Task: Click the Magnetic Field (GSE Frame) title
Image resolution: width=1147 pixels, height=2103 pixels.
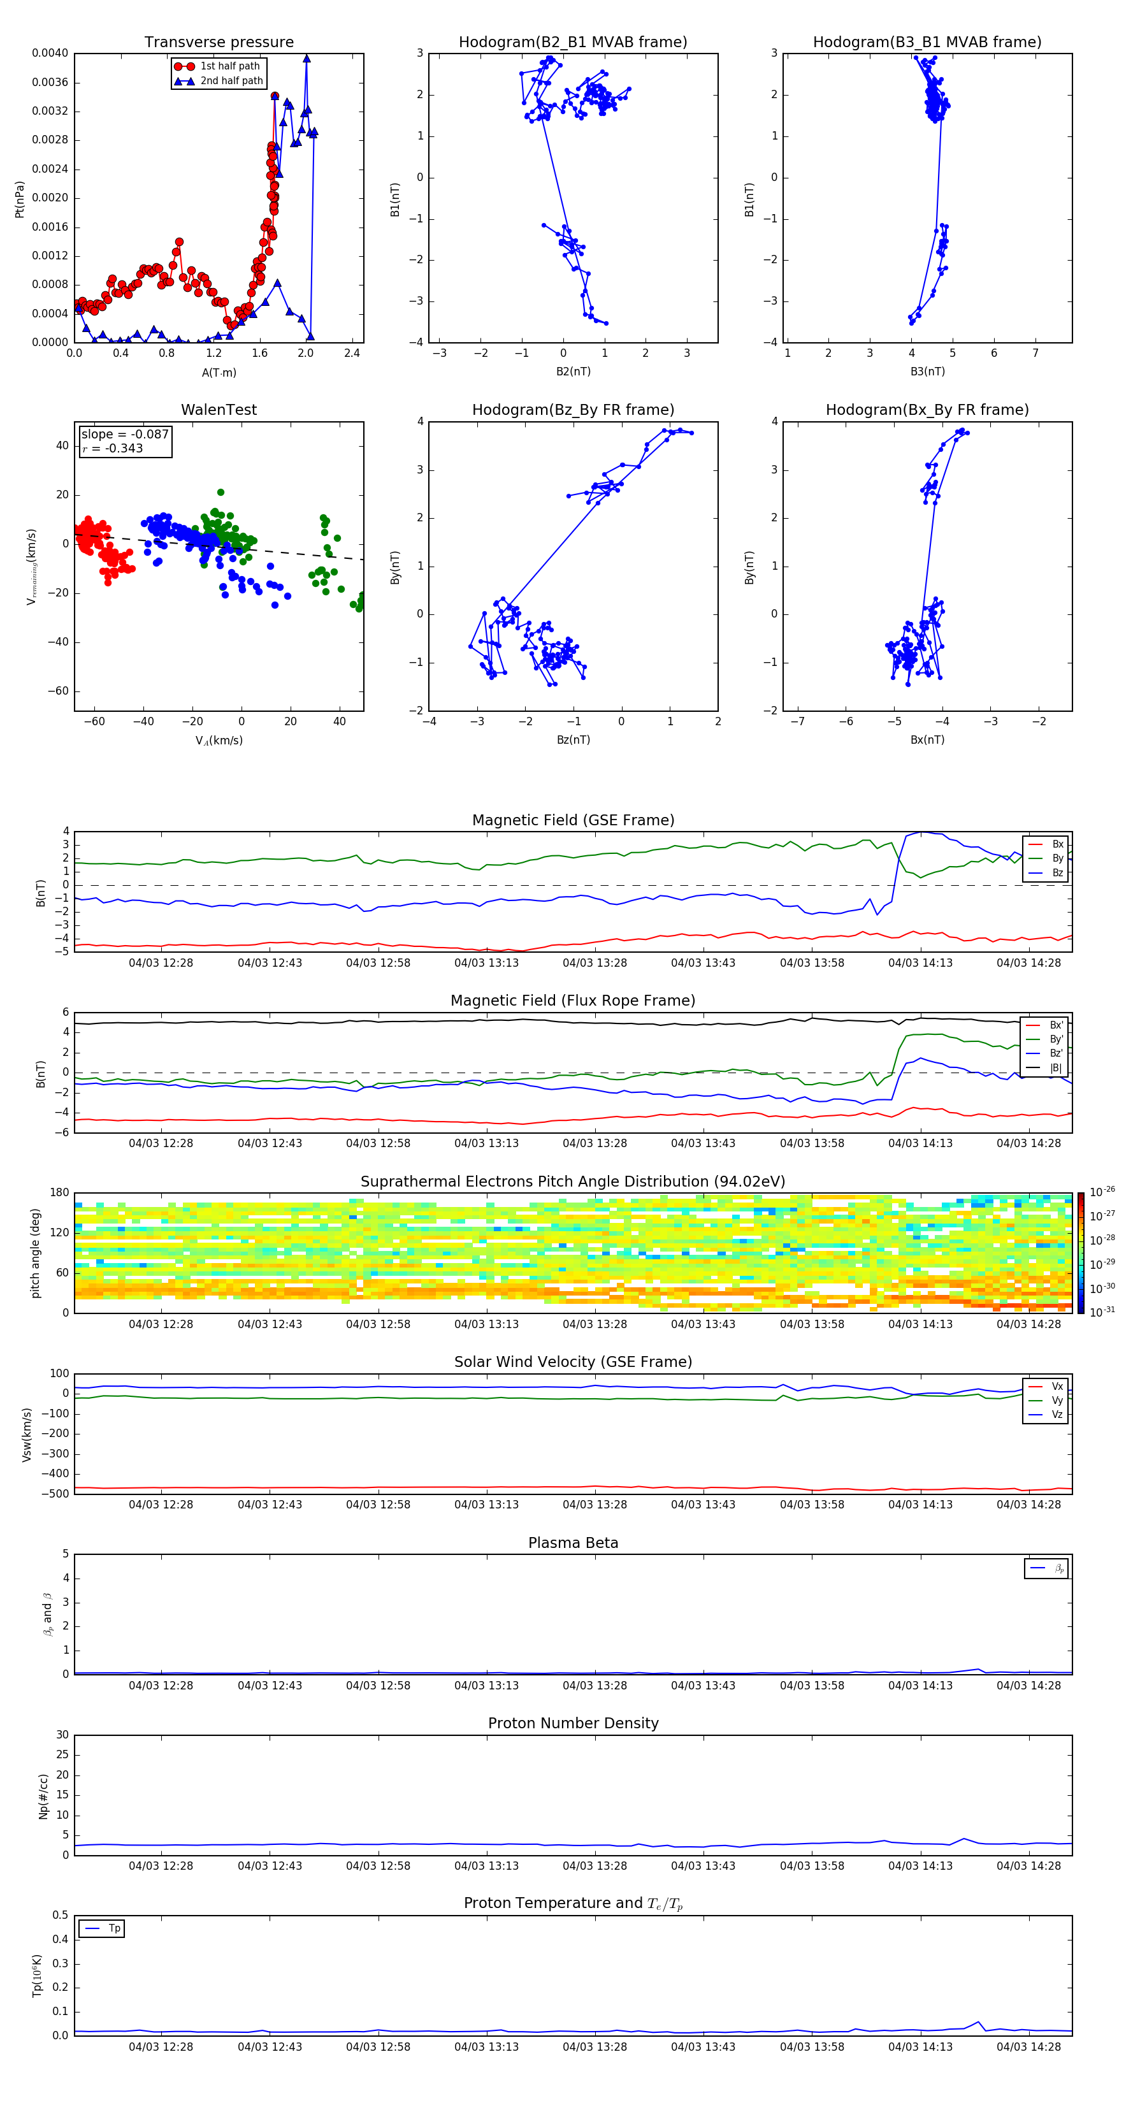Action: click(x=573, y=820)
